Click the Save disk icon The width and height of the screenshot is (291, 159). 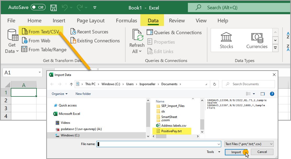pyautogui.click(x=54, y=8)
